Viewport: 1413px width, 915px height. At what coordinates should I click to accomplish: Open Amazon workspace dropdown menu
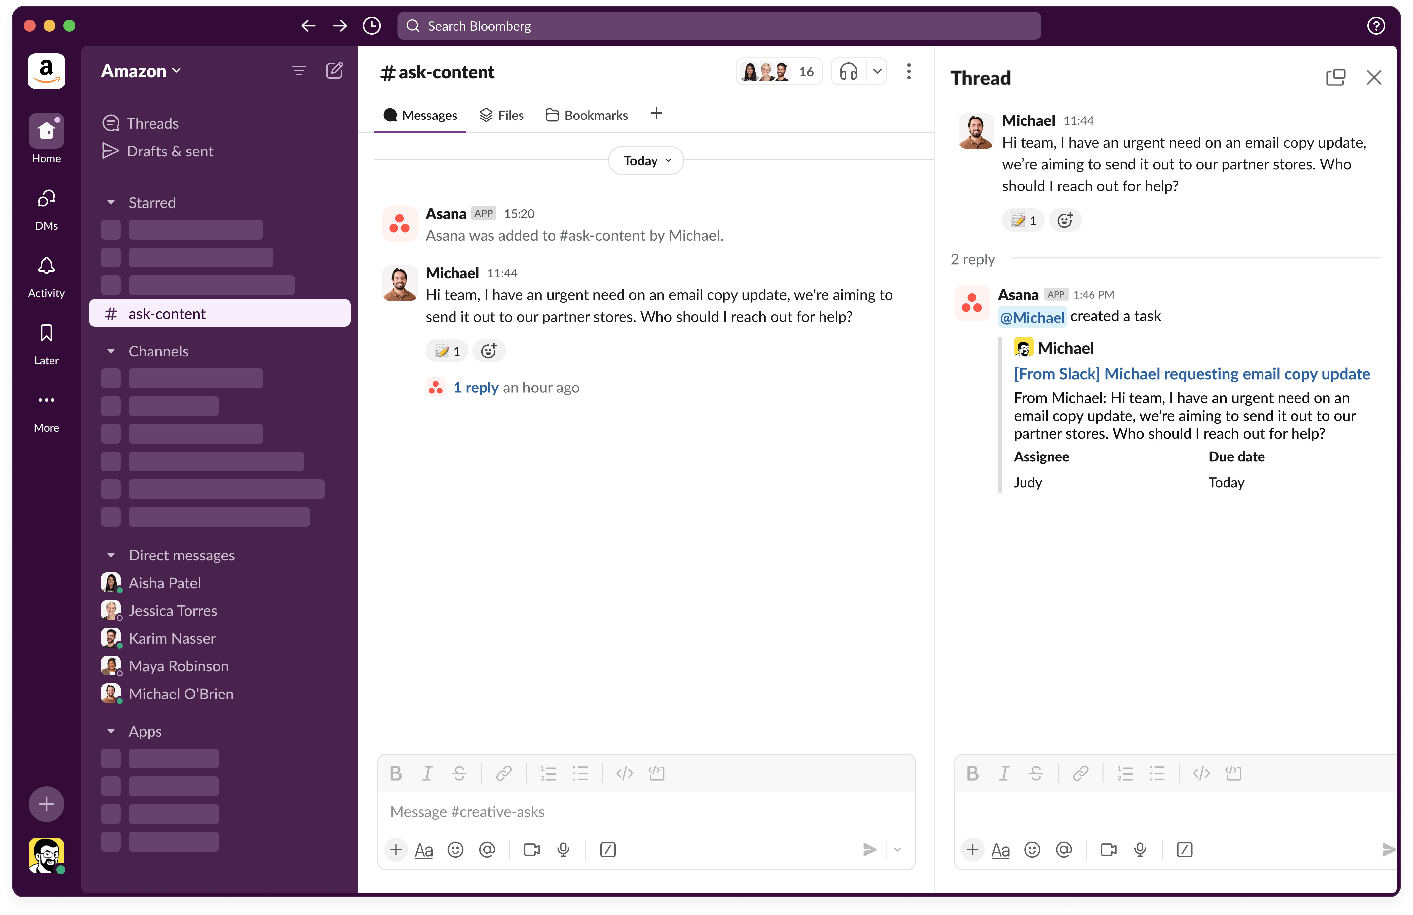(141, 71)
